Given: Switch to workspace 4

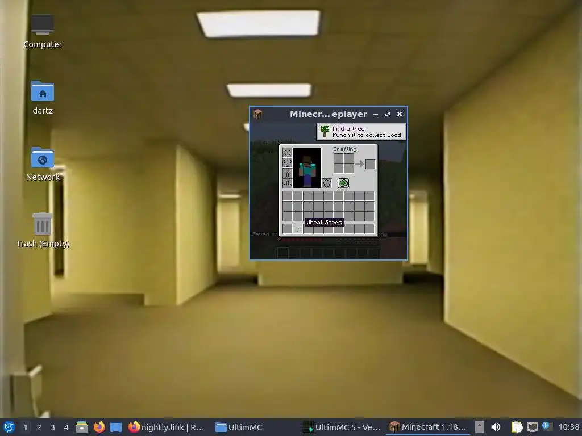Looking at the screenshot, I should pos(66,427).
